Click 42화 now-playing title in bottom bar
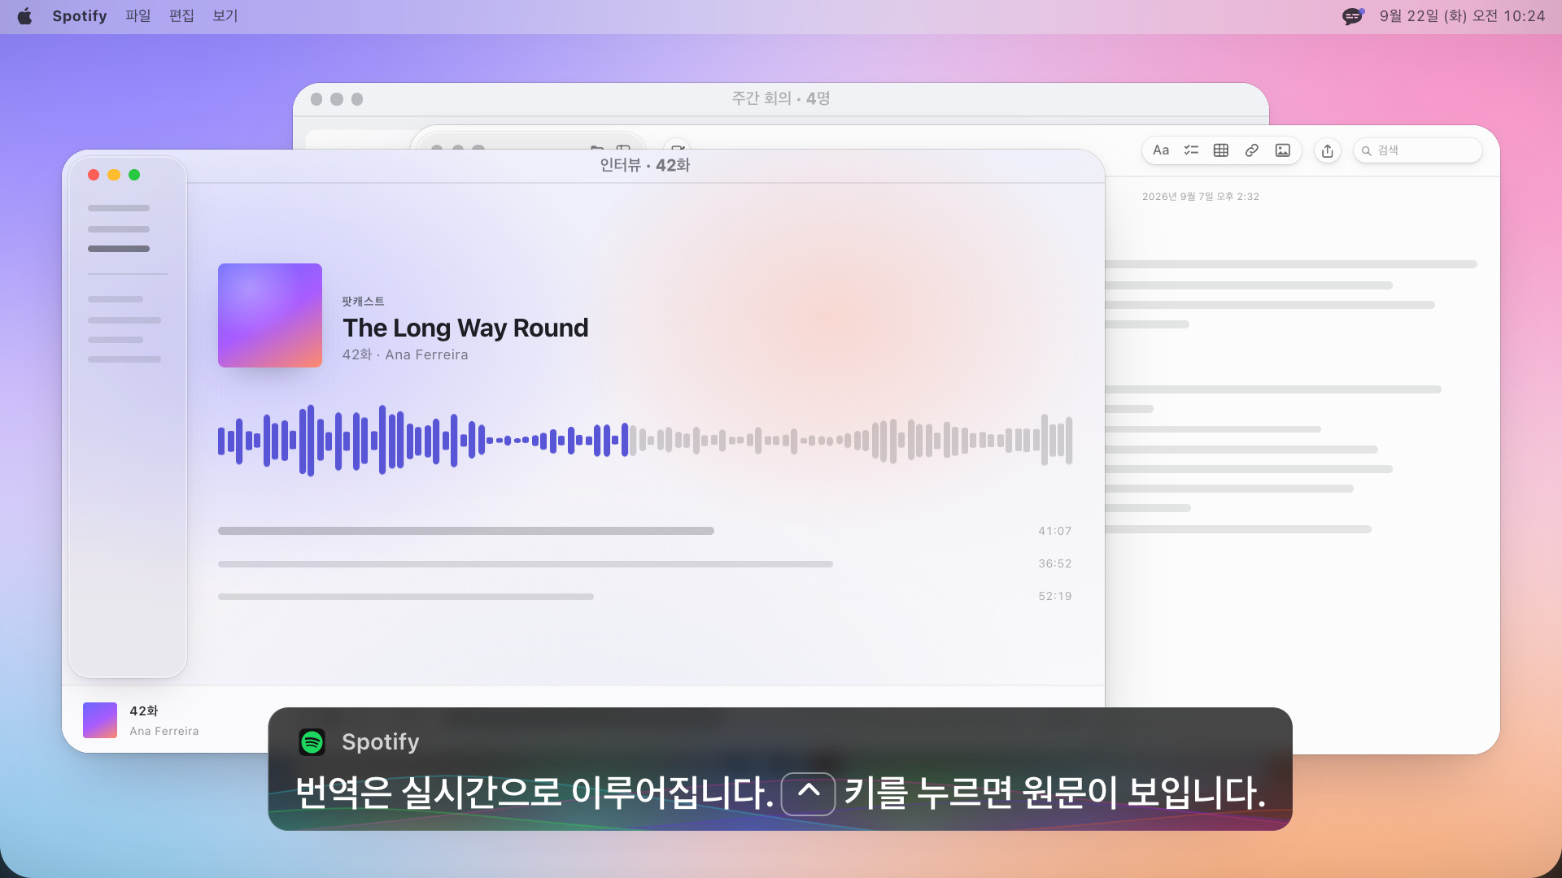 (x=144, y=711)
